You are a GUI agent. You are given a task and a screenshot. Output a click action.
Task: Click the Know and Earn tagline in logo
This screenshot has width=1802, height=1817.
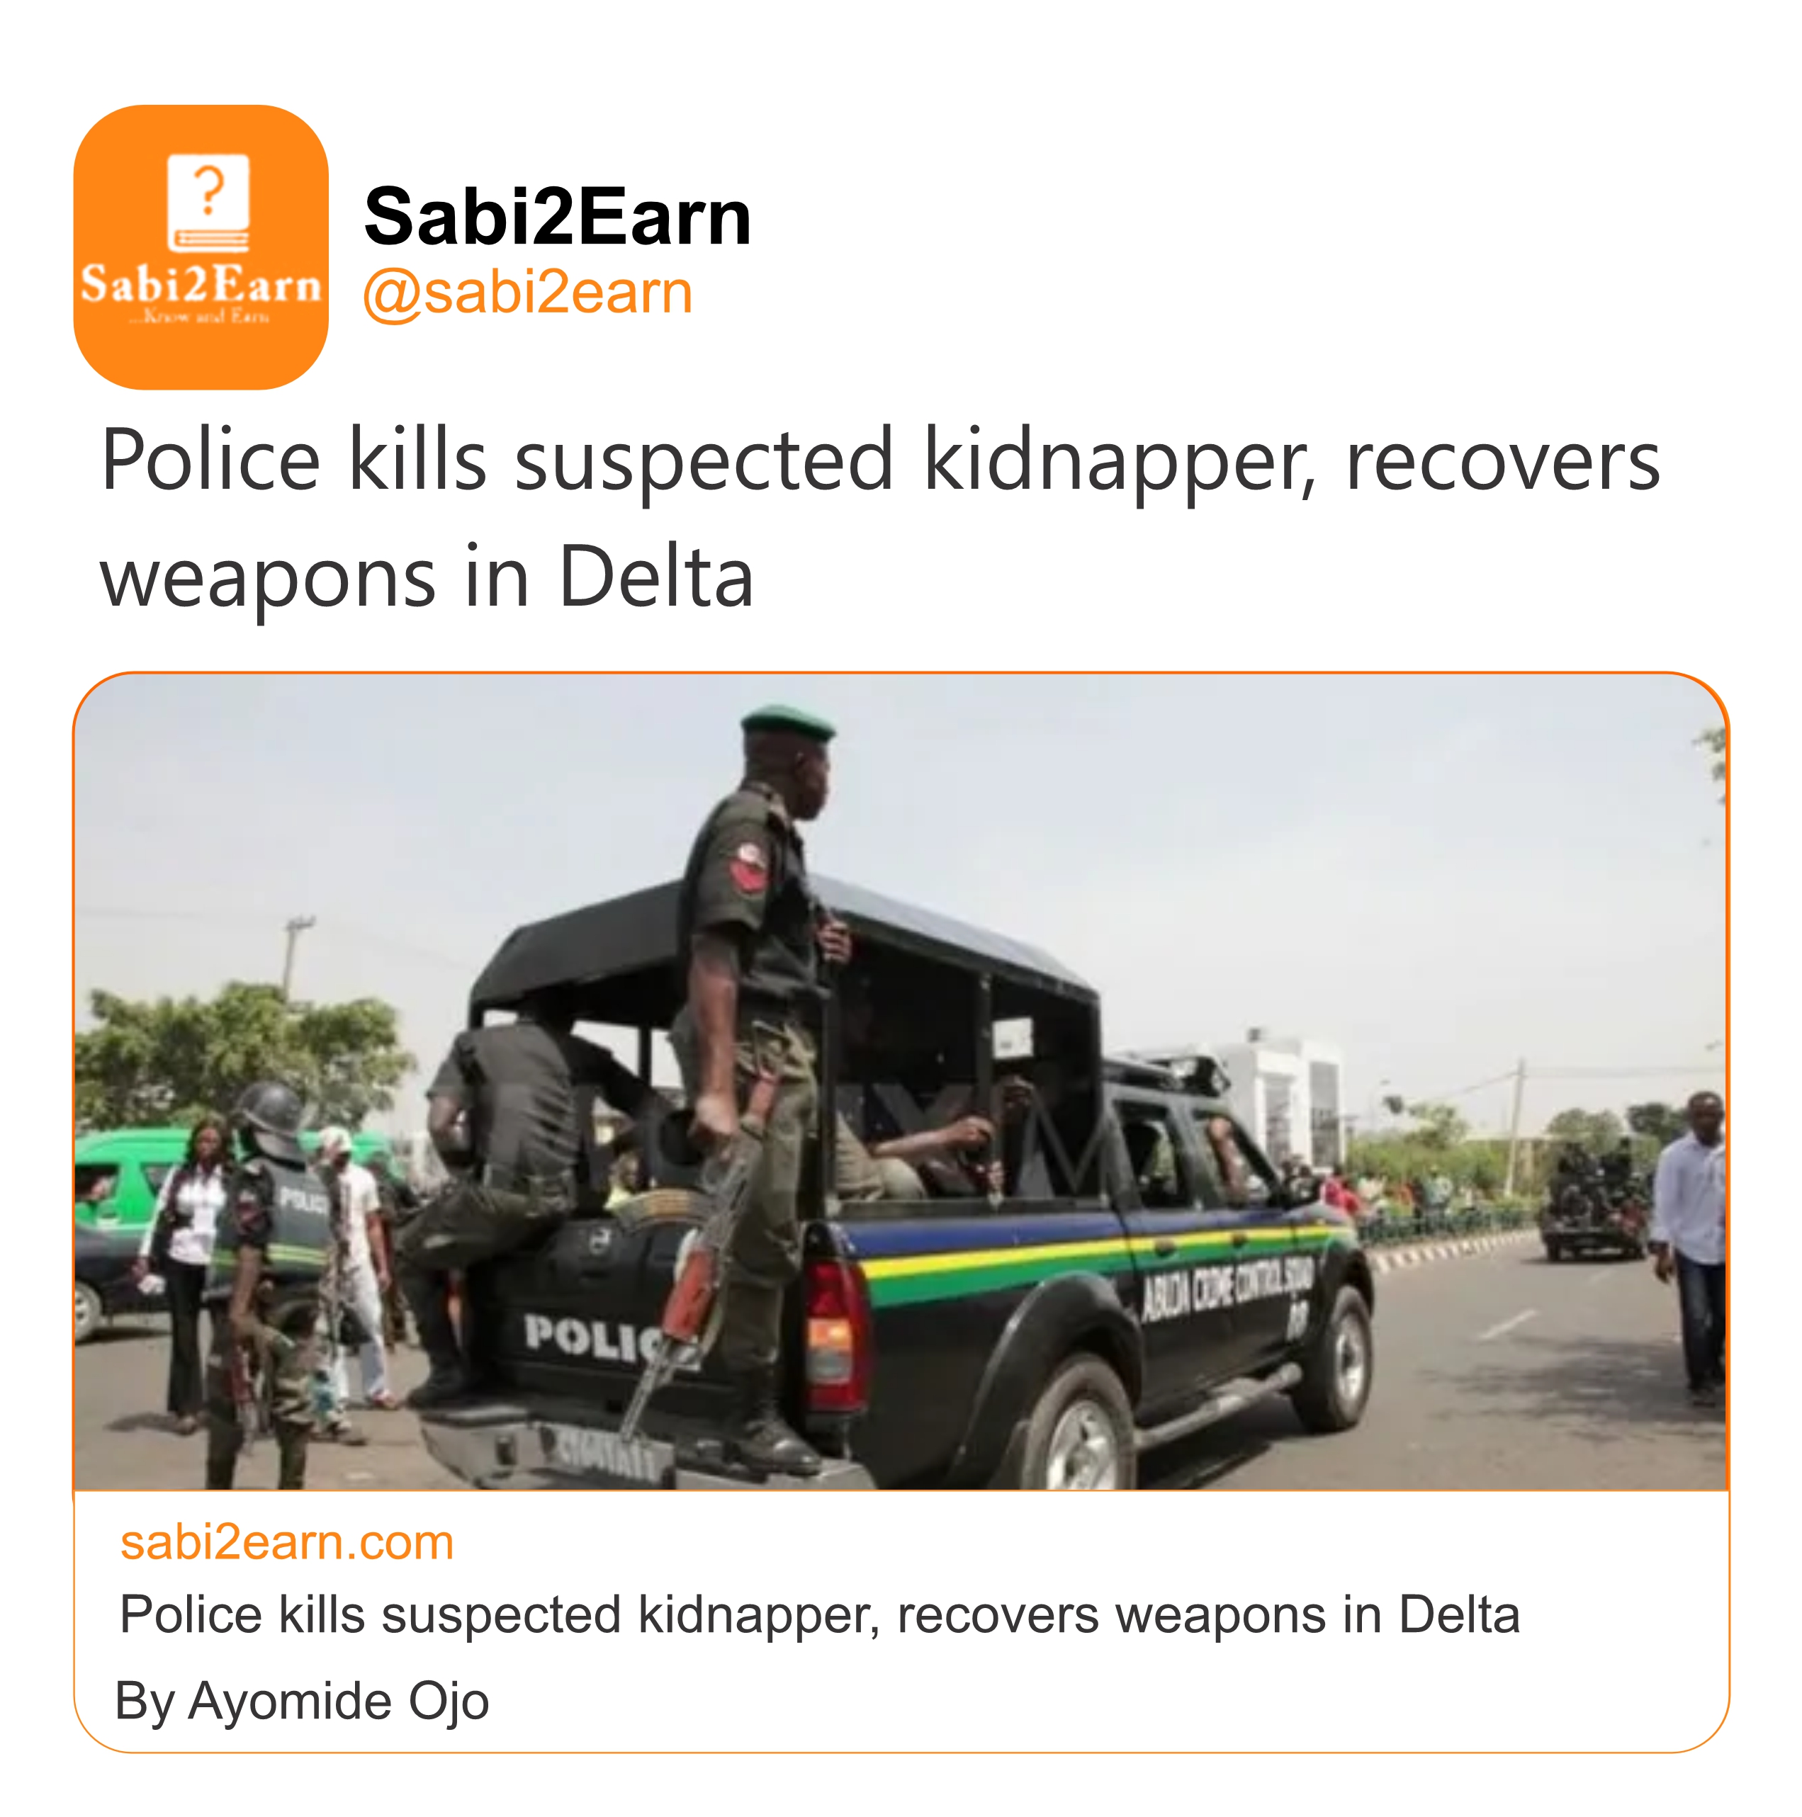pyautogui.click(x=200, y=318)
